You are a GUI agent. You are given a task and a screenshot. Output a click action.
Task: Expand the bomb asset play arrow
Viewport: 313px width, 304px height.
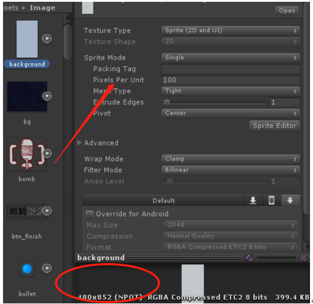point(48,154)
